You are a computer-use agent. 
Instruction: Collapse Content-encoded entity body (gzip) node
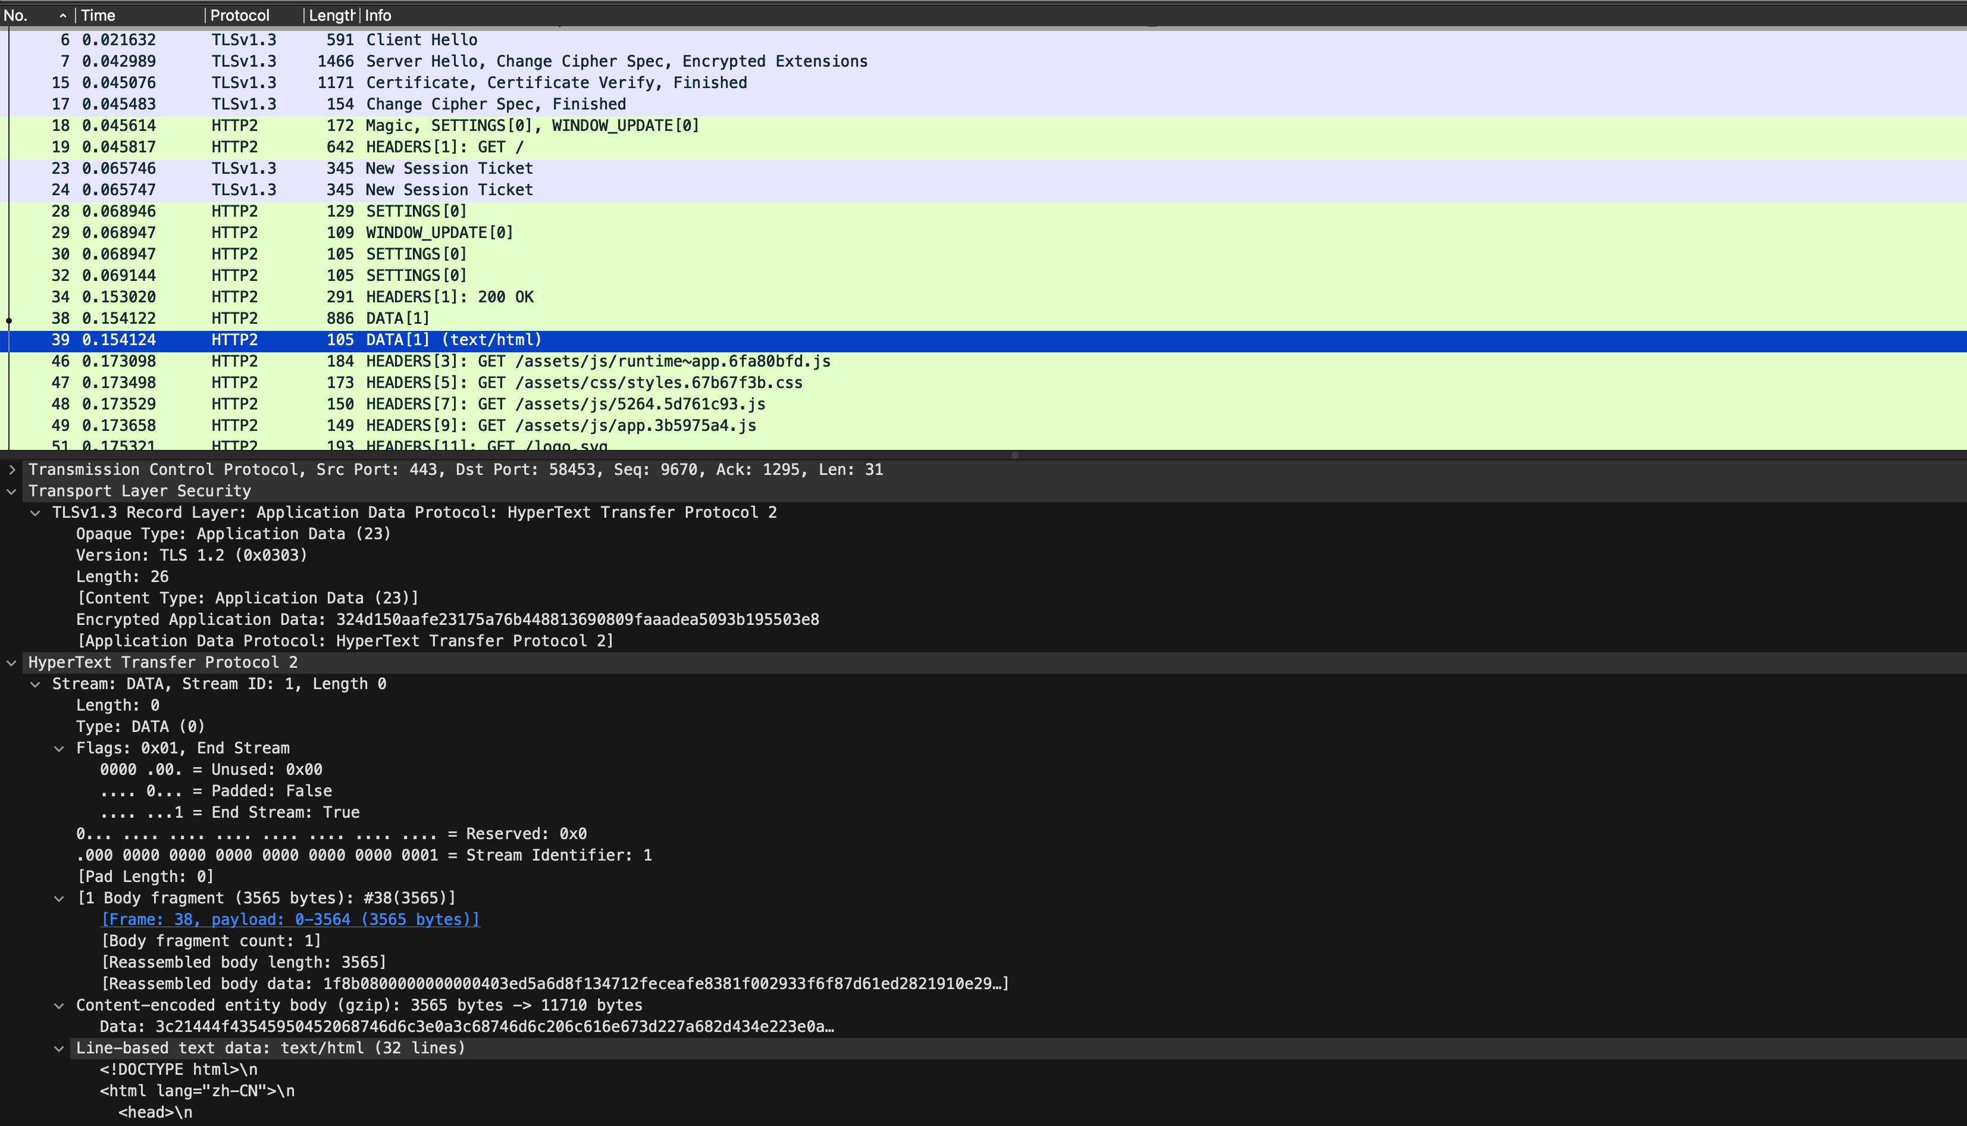point(59,1005)
